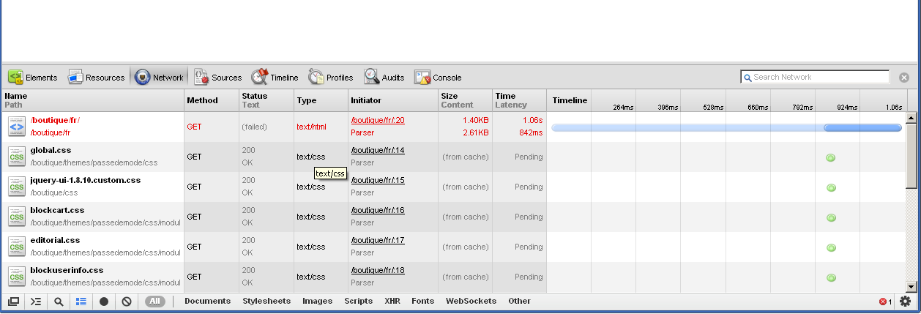Select the blockuserinfo.css request row
Viewport: 921px width, 314px height.
coord(454,277)
